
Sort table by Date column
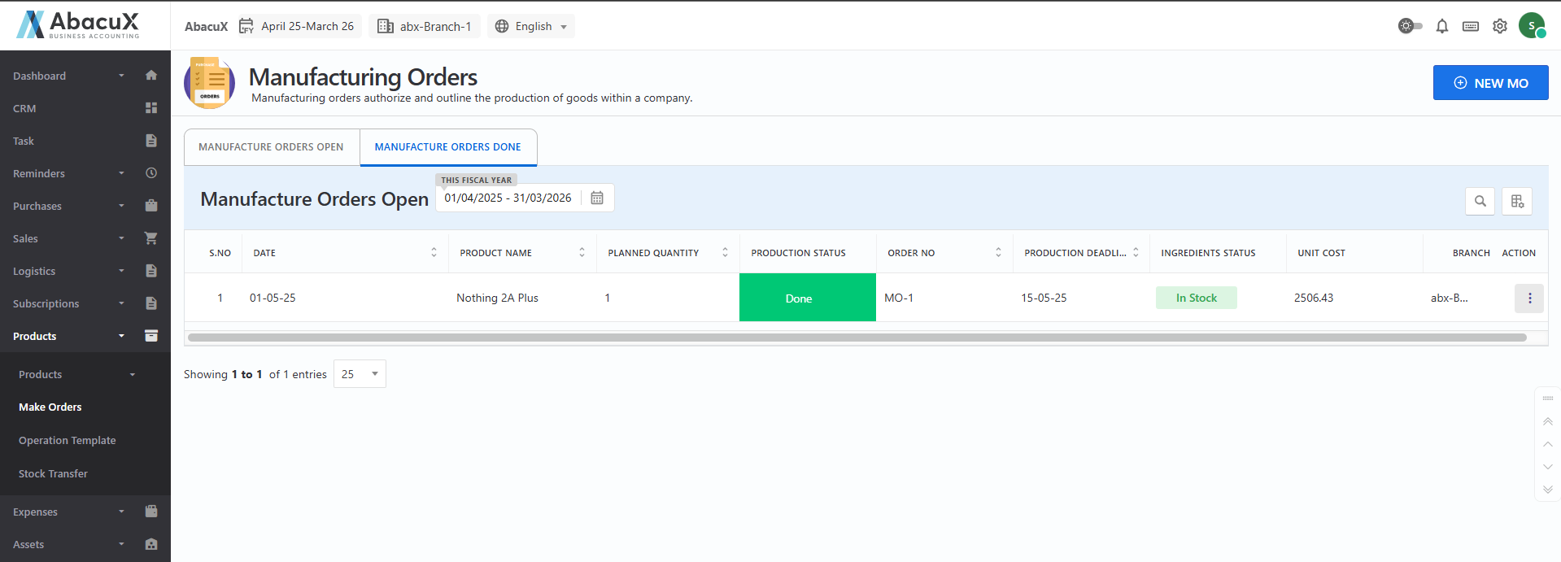click(434, 253)
